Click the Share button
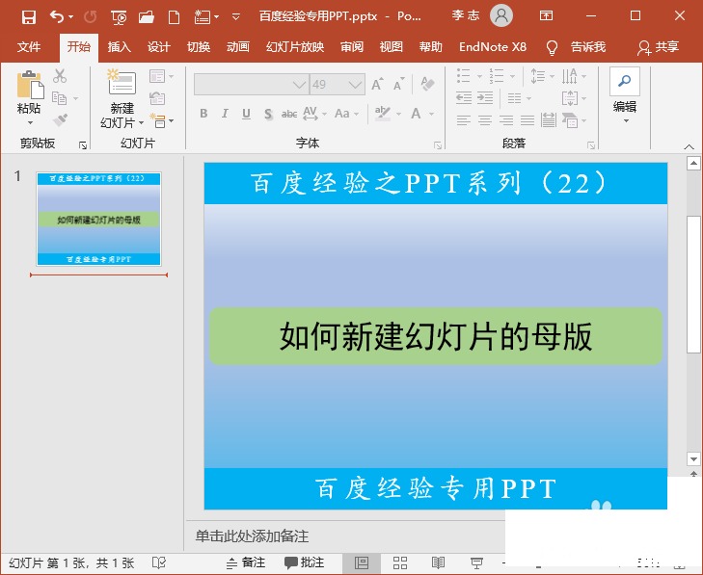 coord(658,46)
